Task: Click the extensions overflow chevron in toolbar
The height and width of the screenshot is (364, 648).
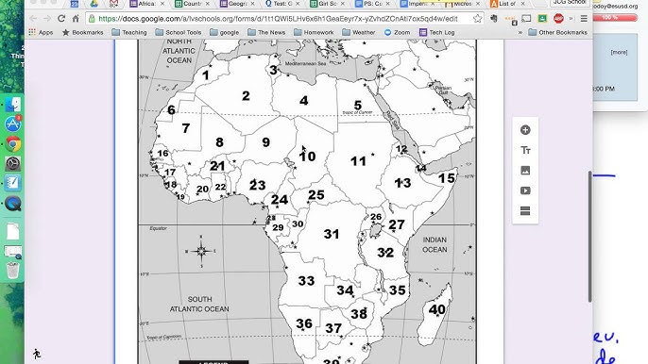Action: tap(571, 19)
